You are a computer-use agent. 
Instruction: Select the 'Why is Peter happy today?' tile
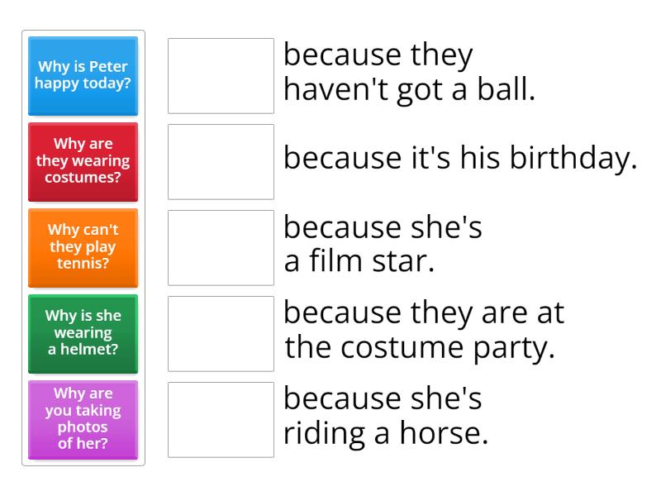point(83,76)
